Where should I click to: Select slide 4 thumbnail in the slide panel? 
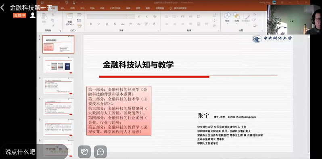coord(59,107)
